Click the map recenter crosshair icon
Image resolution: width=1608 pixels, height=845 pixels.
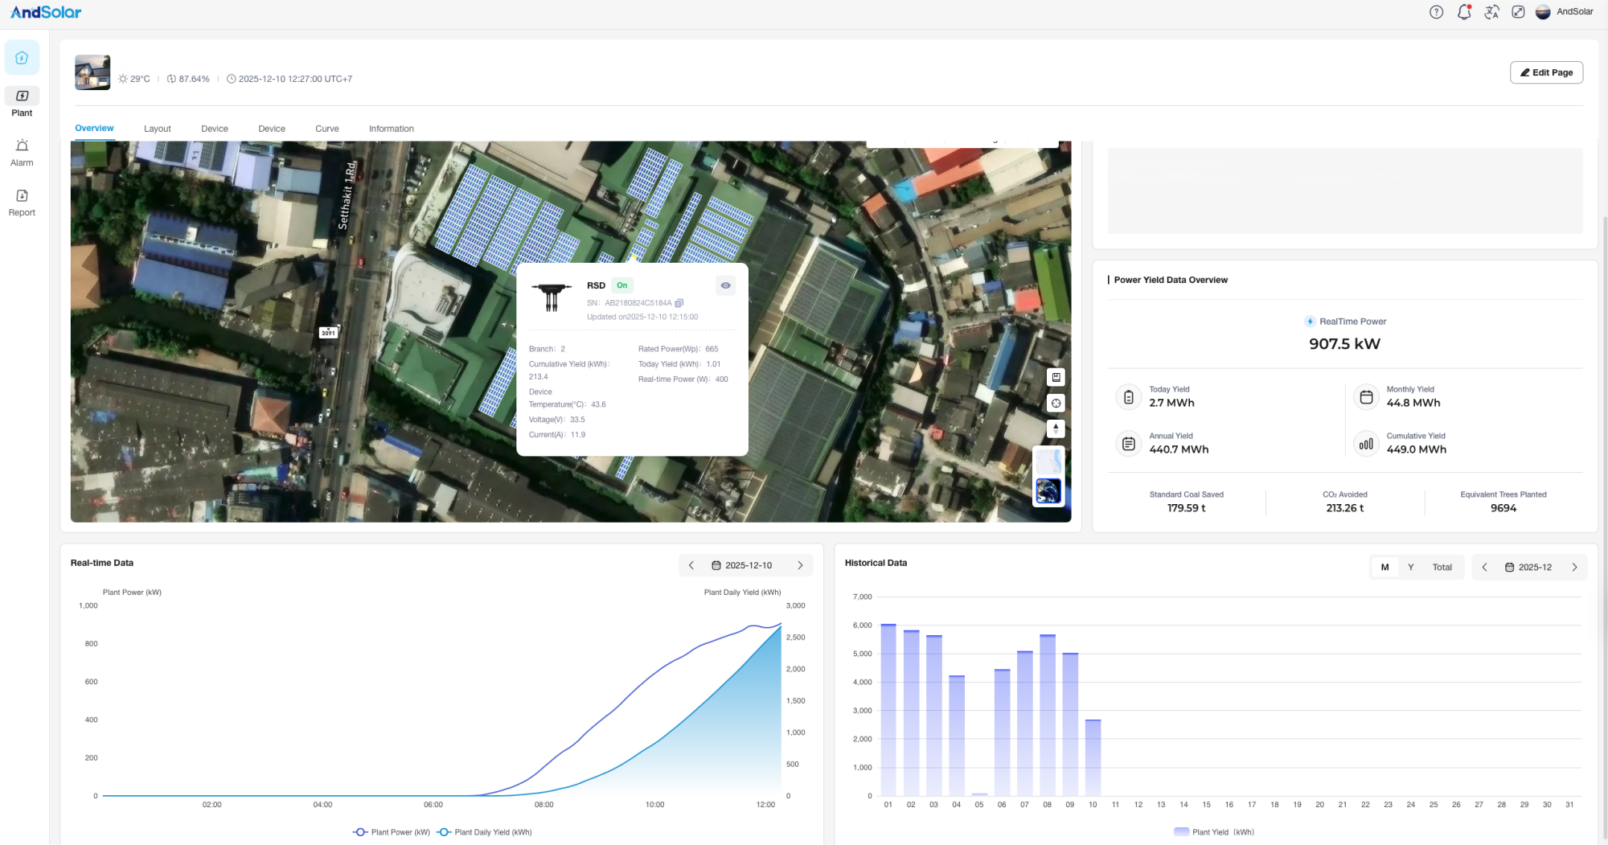pos(1056,404)
